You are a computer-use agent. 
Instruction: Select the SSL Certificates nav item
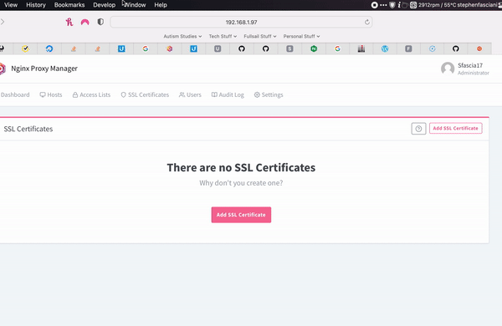(x=145, y=94)
